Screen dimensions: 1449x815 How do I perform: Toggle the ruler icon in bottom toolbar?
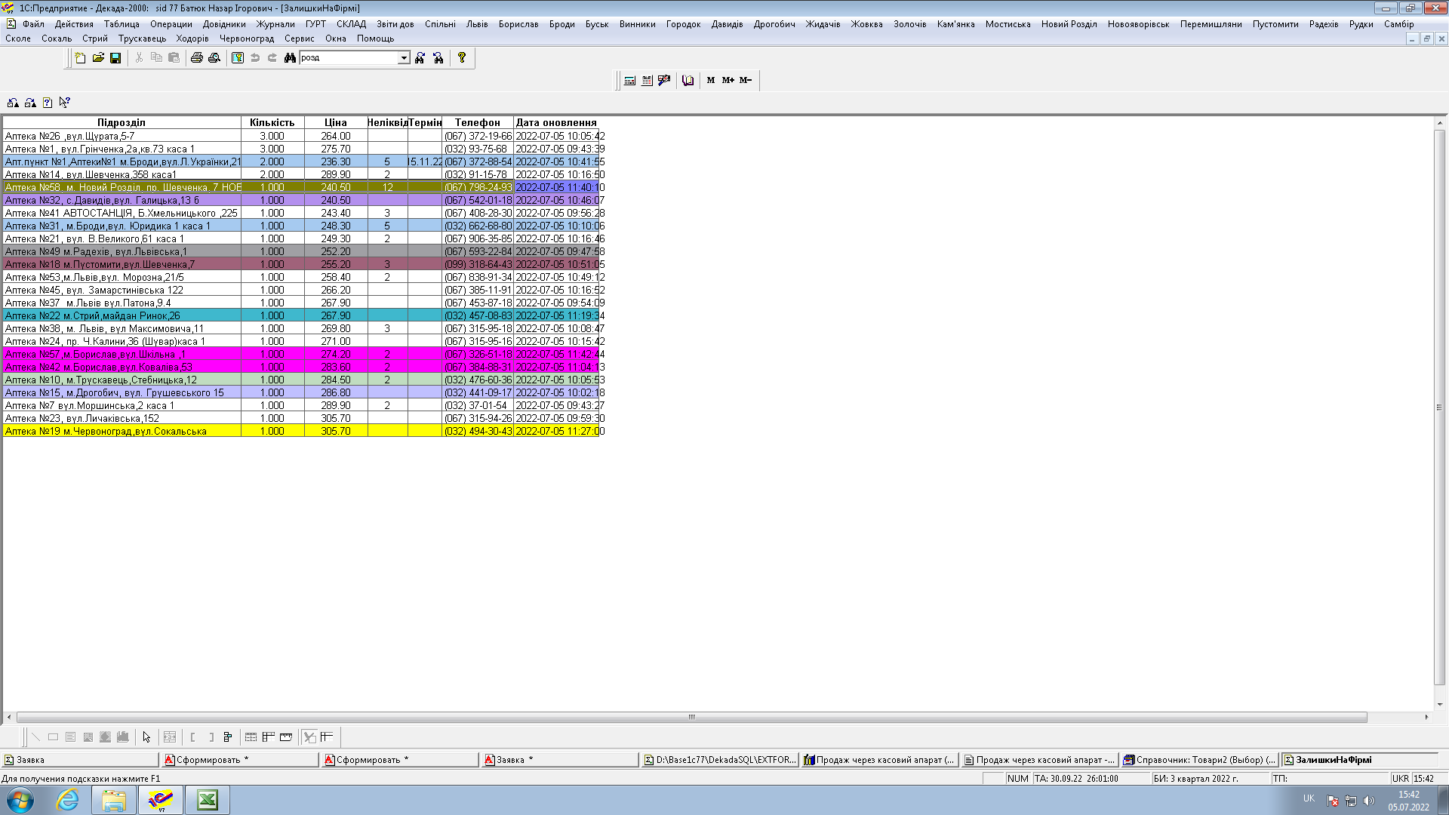point(286,737)
